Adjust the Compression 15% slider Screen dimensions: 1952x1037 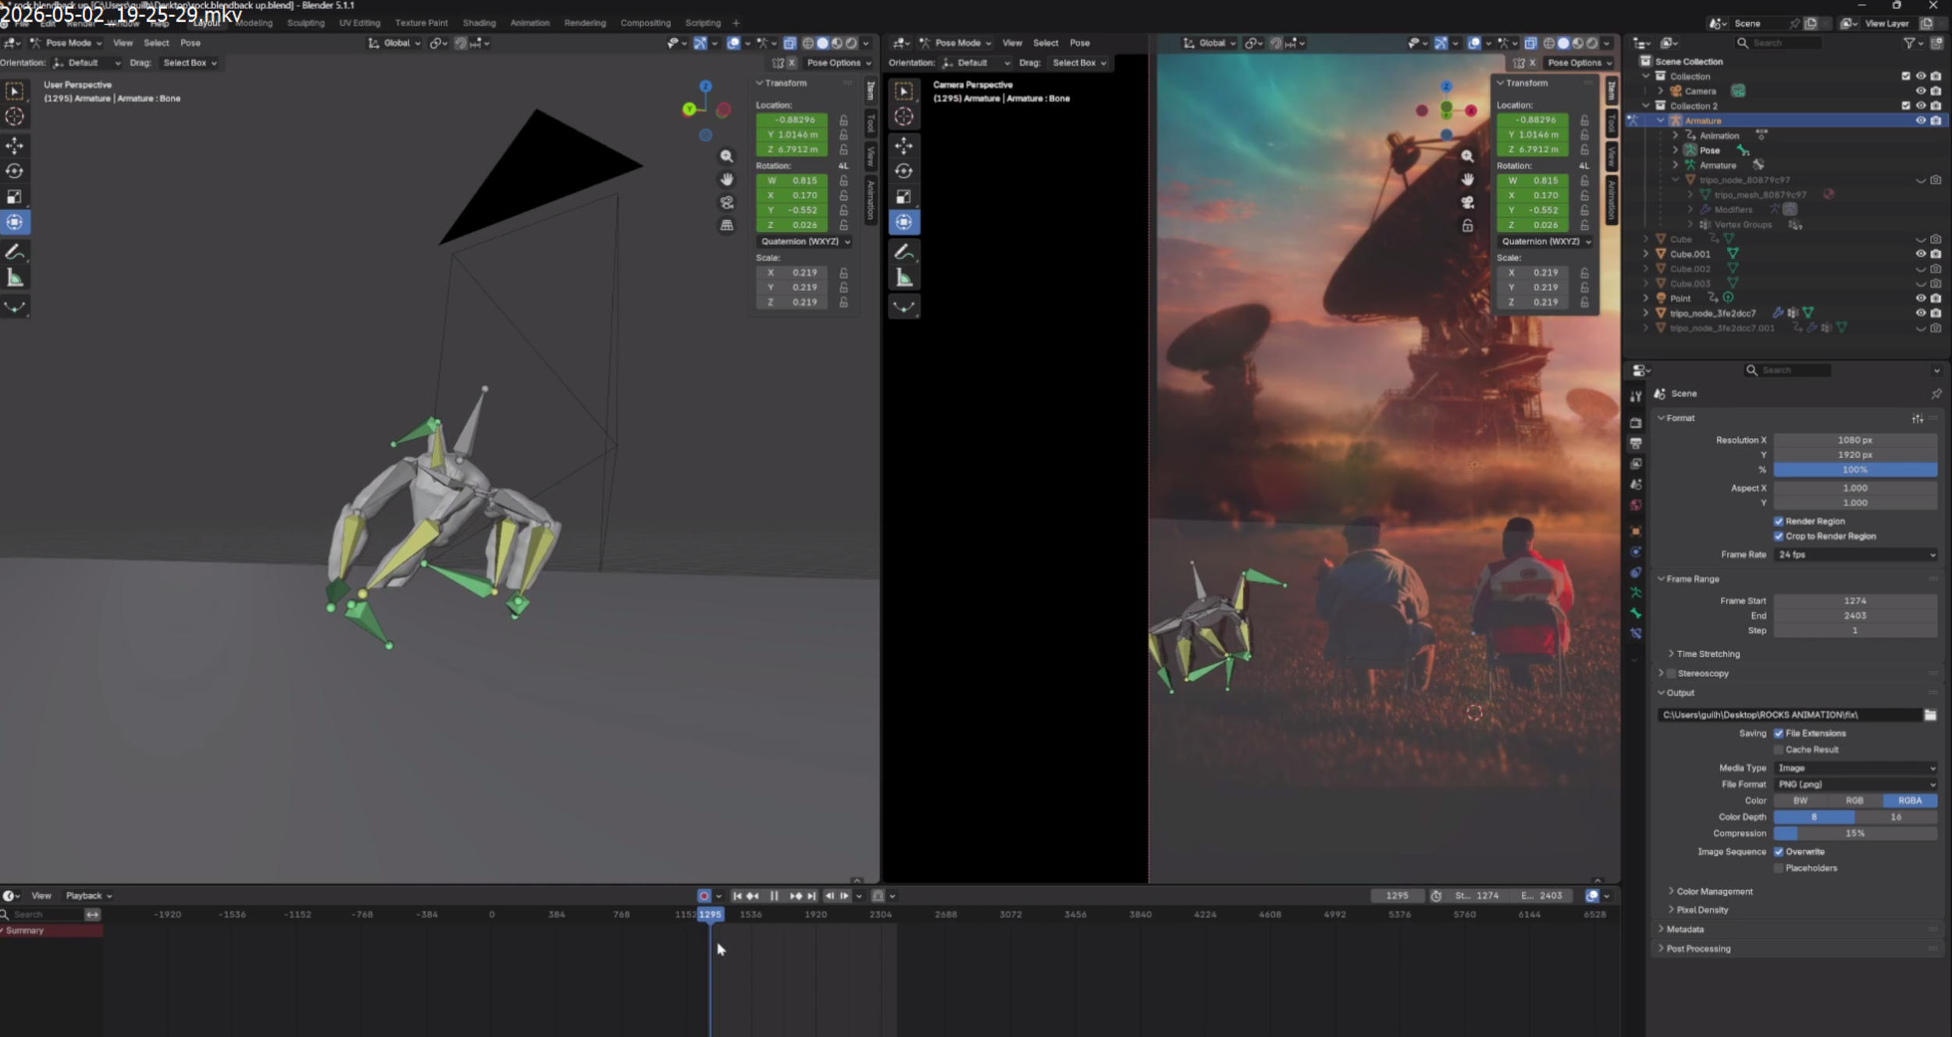[1856, 833]
